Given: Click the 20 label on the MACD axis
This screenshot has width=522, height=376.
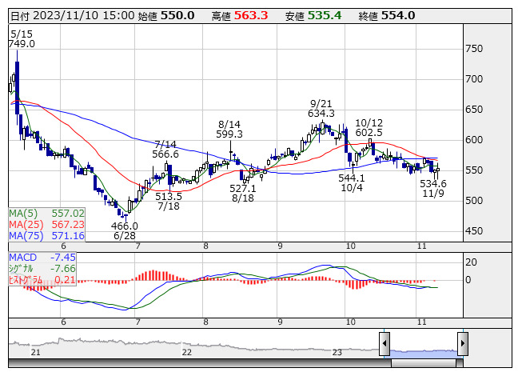Looking at the screenshot, I should [x=471, y=262].
